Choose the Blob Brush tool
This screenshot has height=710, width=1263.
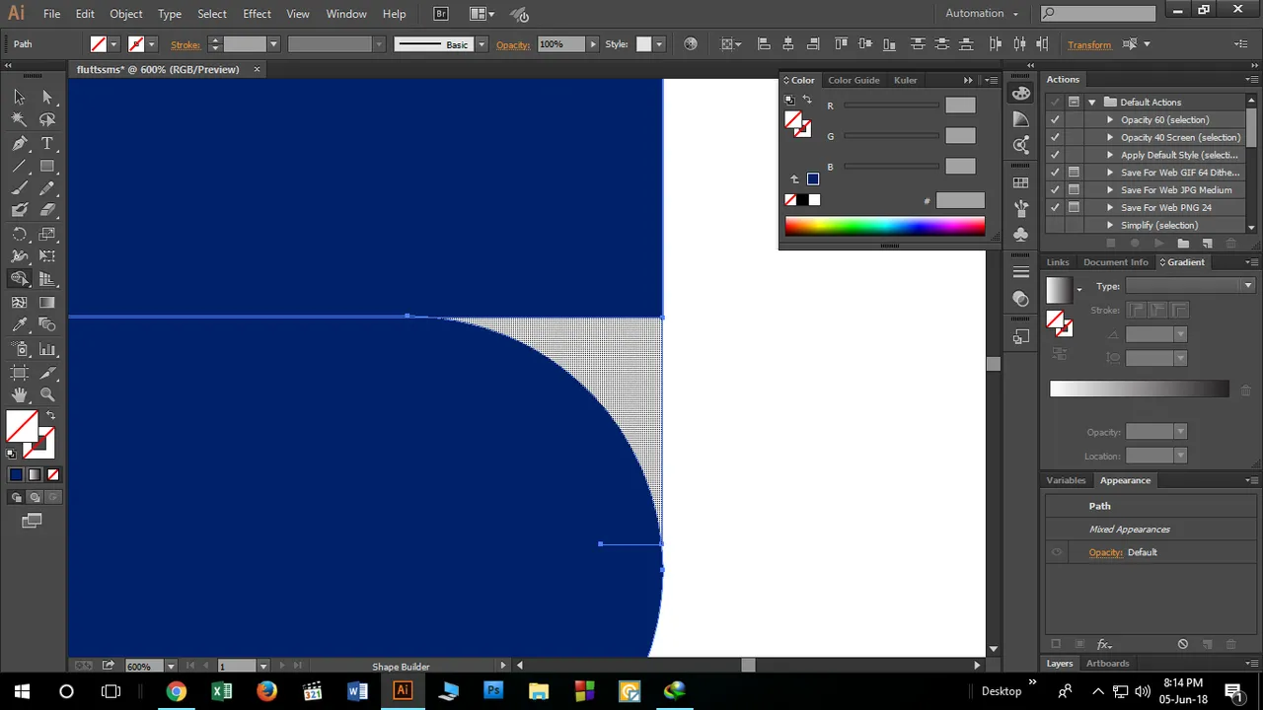(19, 210)
